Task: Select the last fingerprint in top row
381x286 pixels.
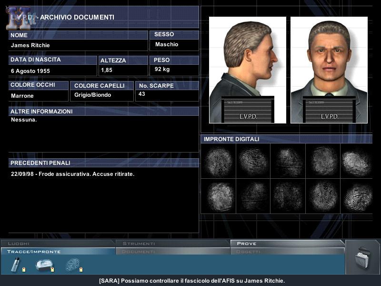Action: [356, 162]
